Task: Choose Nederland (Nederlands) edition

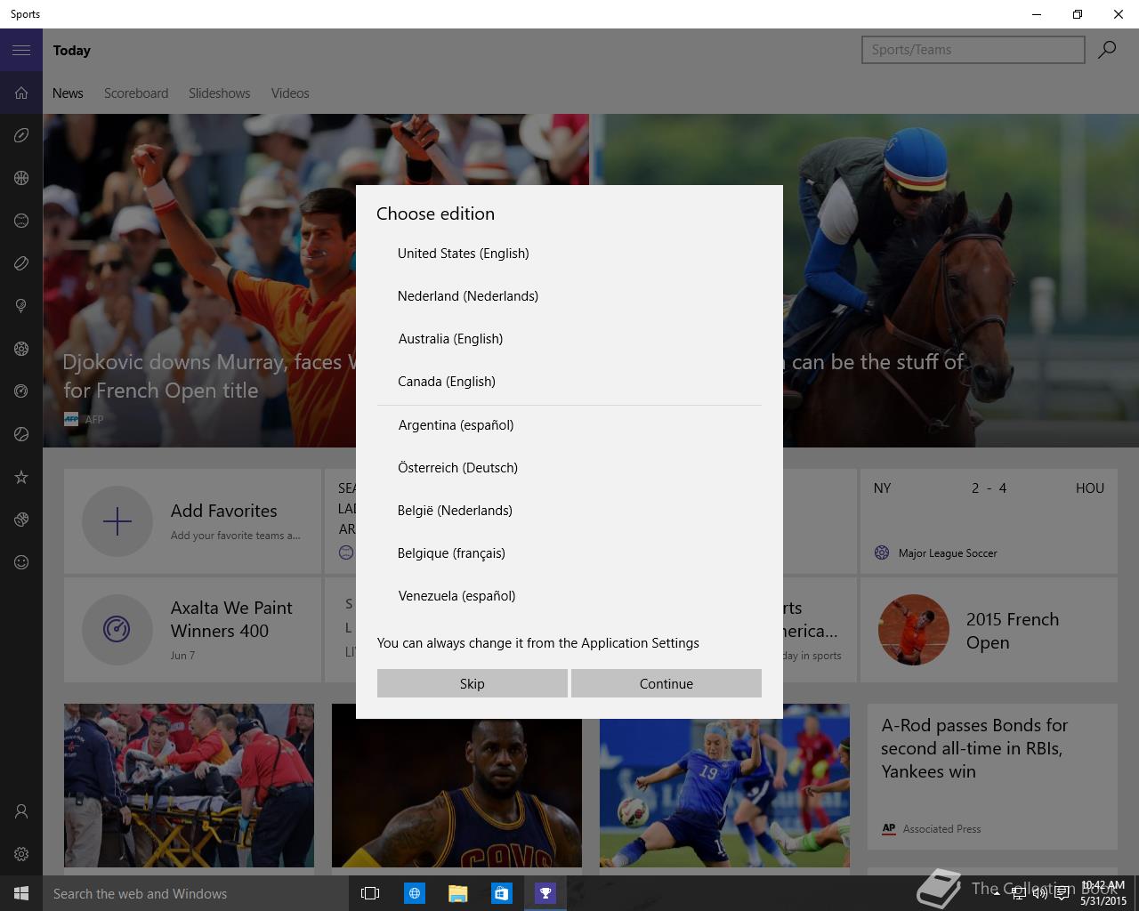Action: click(x=569, y=296)
